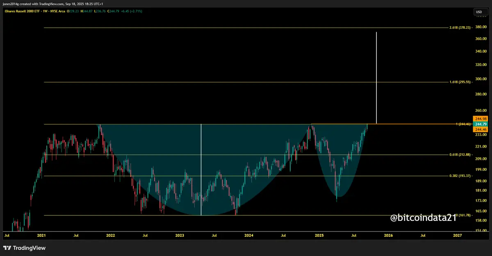Click the TradingView logo at bottom
The width and height of the screenshot is (492, 256).
(25, 248)
